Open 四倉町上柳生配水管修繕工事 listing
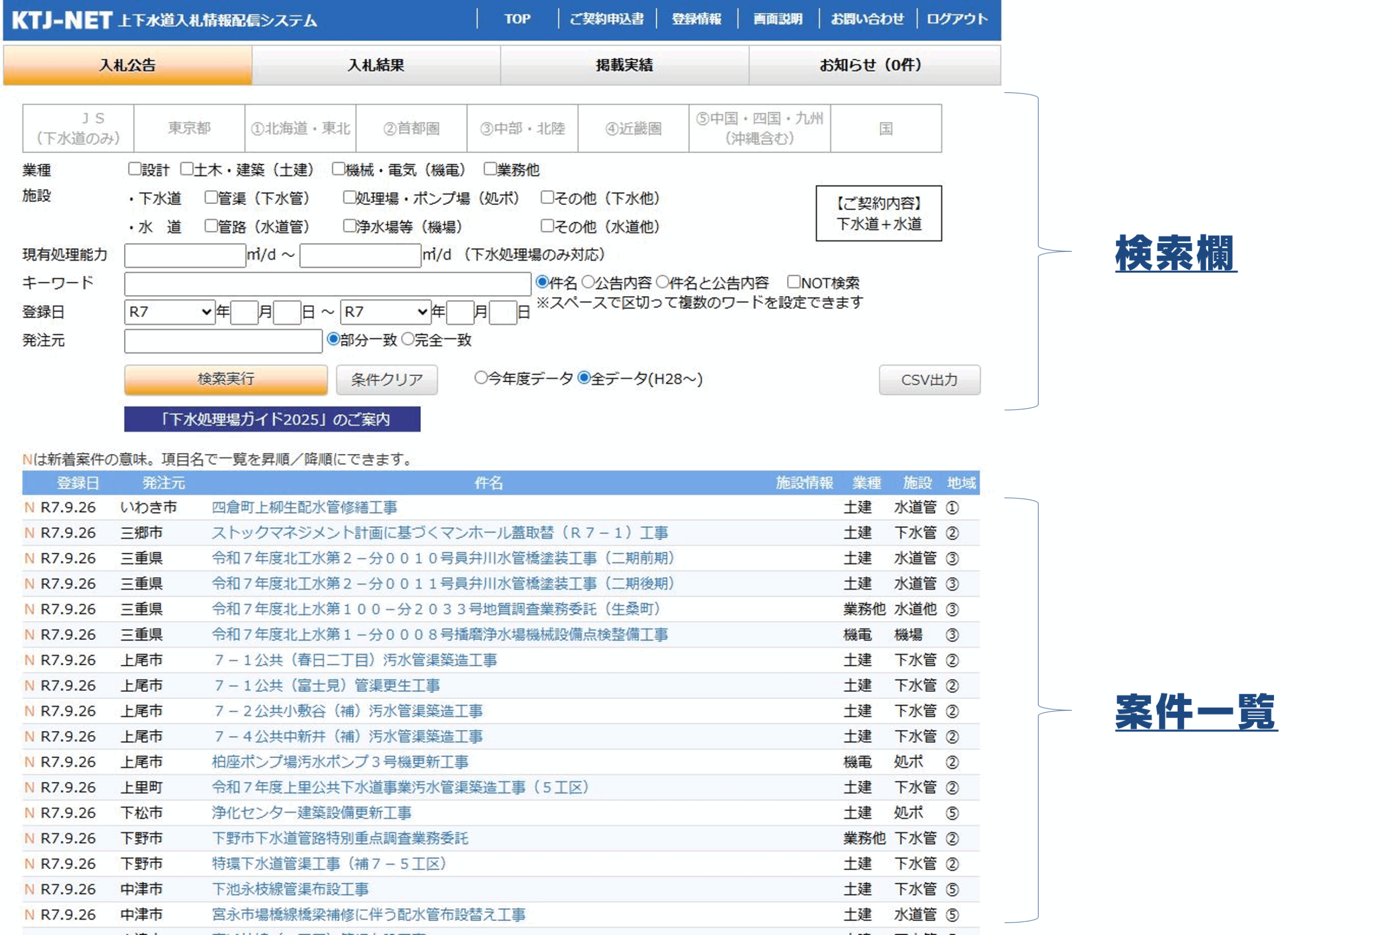1392x935 pixels. point(304,507)
